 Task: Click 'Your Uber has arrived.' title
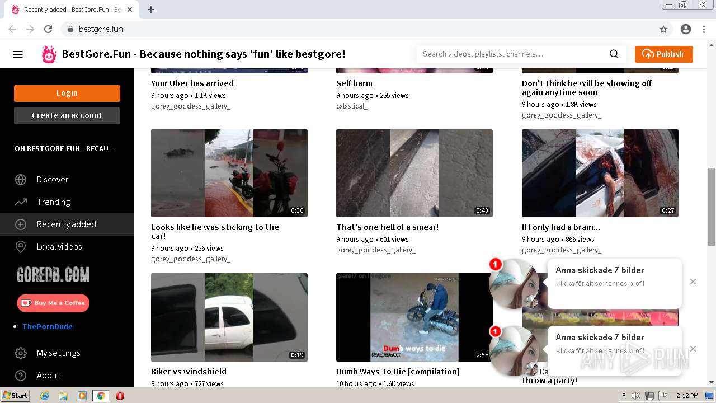(194, 83)
